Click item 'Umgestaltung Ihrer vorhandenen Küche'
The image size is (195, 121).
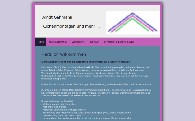pyautogui.click(x=87, y=118)
